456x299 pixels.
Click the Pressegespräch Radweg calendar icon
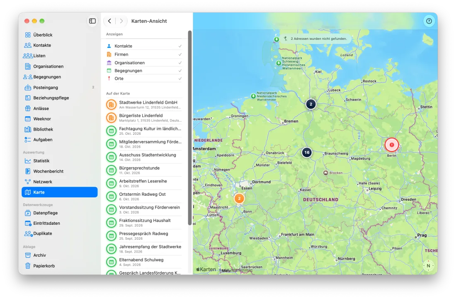pos(111,236)
